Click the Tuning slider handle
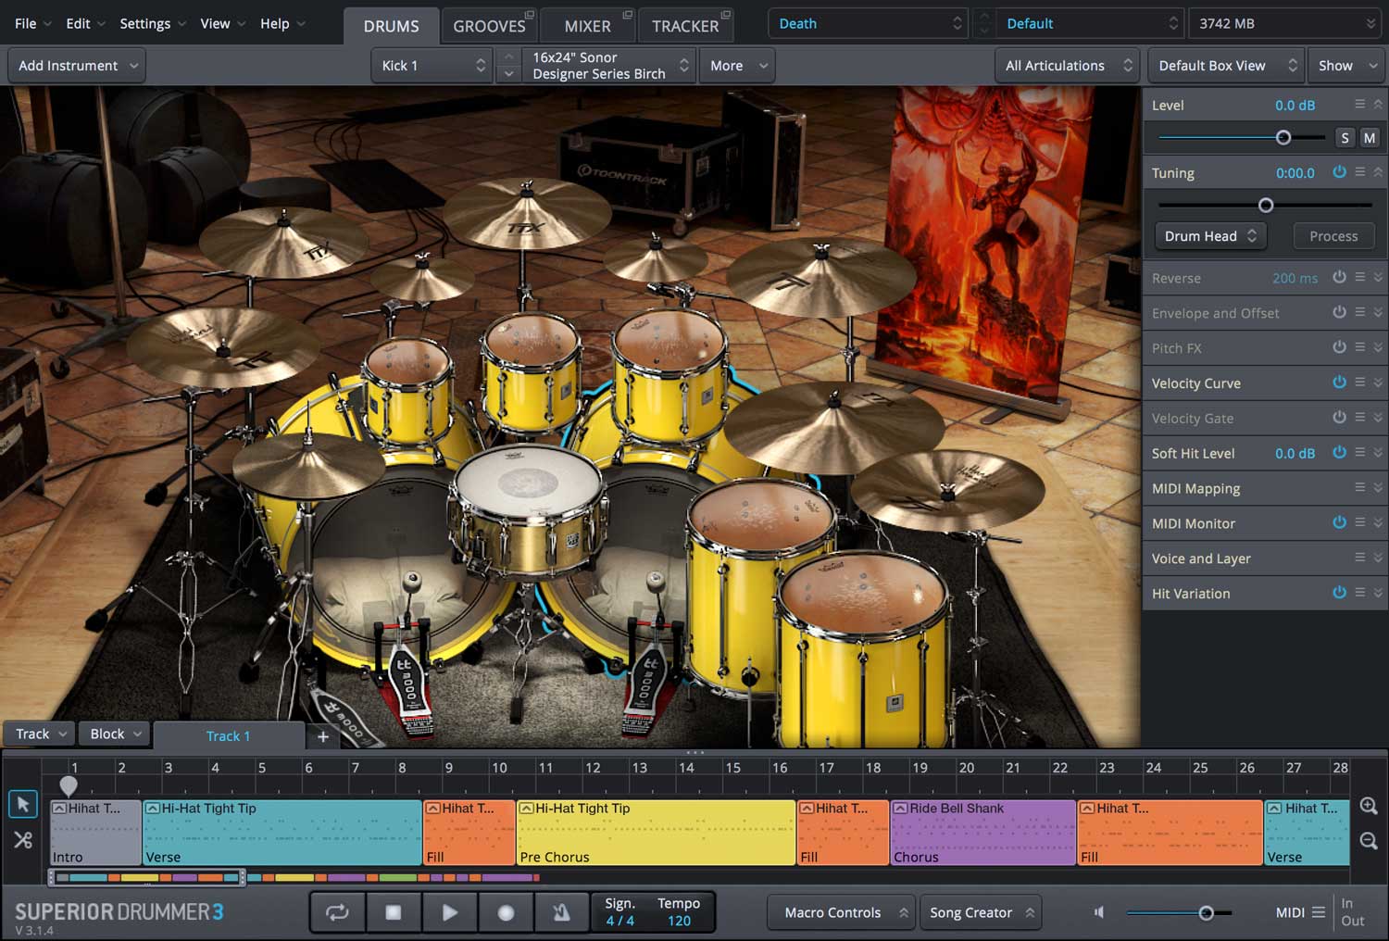The image size is (1389, 941). point(1265,205)
